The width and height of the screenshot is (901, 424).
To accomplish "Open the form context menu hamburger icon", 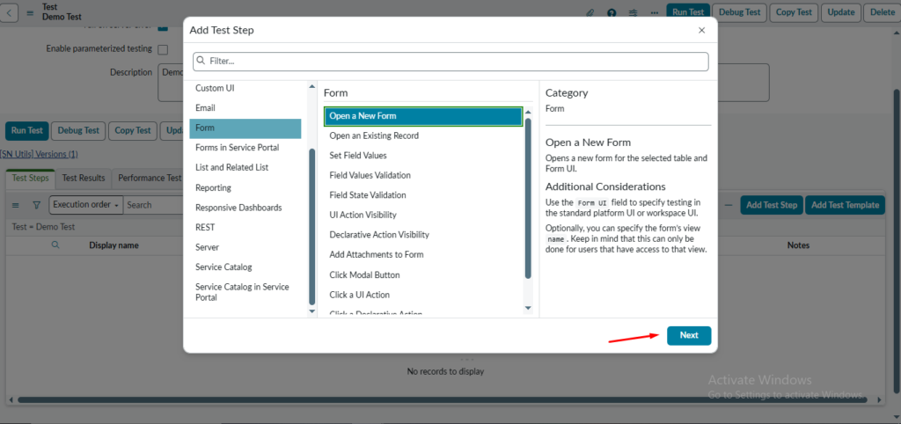I will tap(30, 12).
